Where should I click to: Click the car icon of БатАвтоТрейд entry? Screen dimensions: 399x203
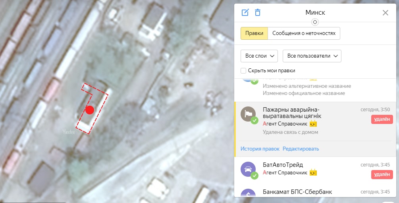tap(248, 169)
